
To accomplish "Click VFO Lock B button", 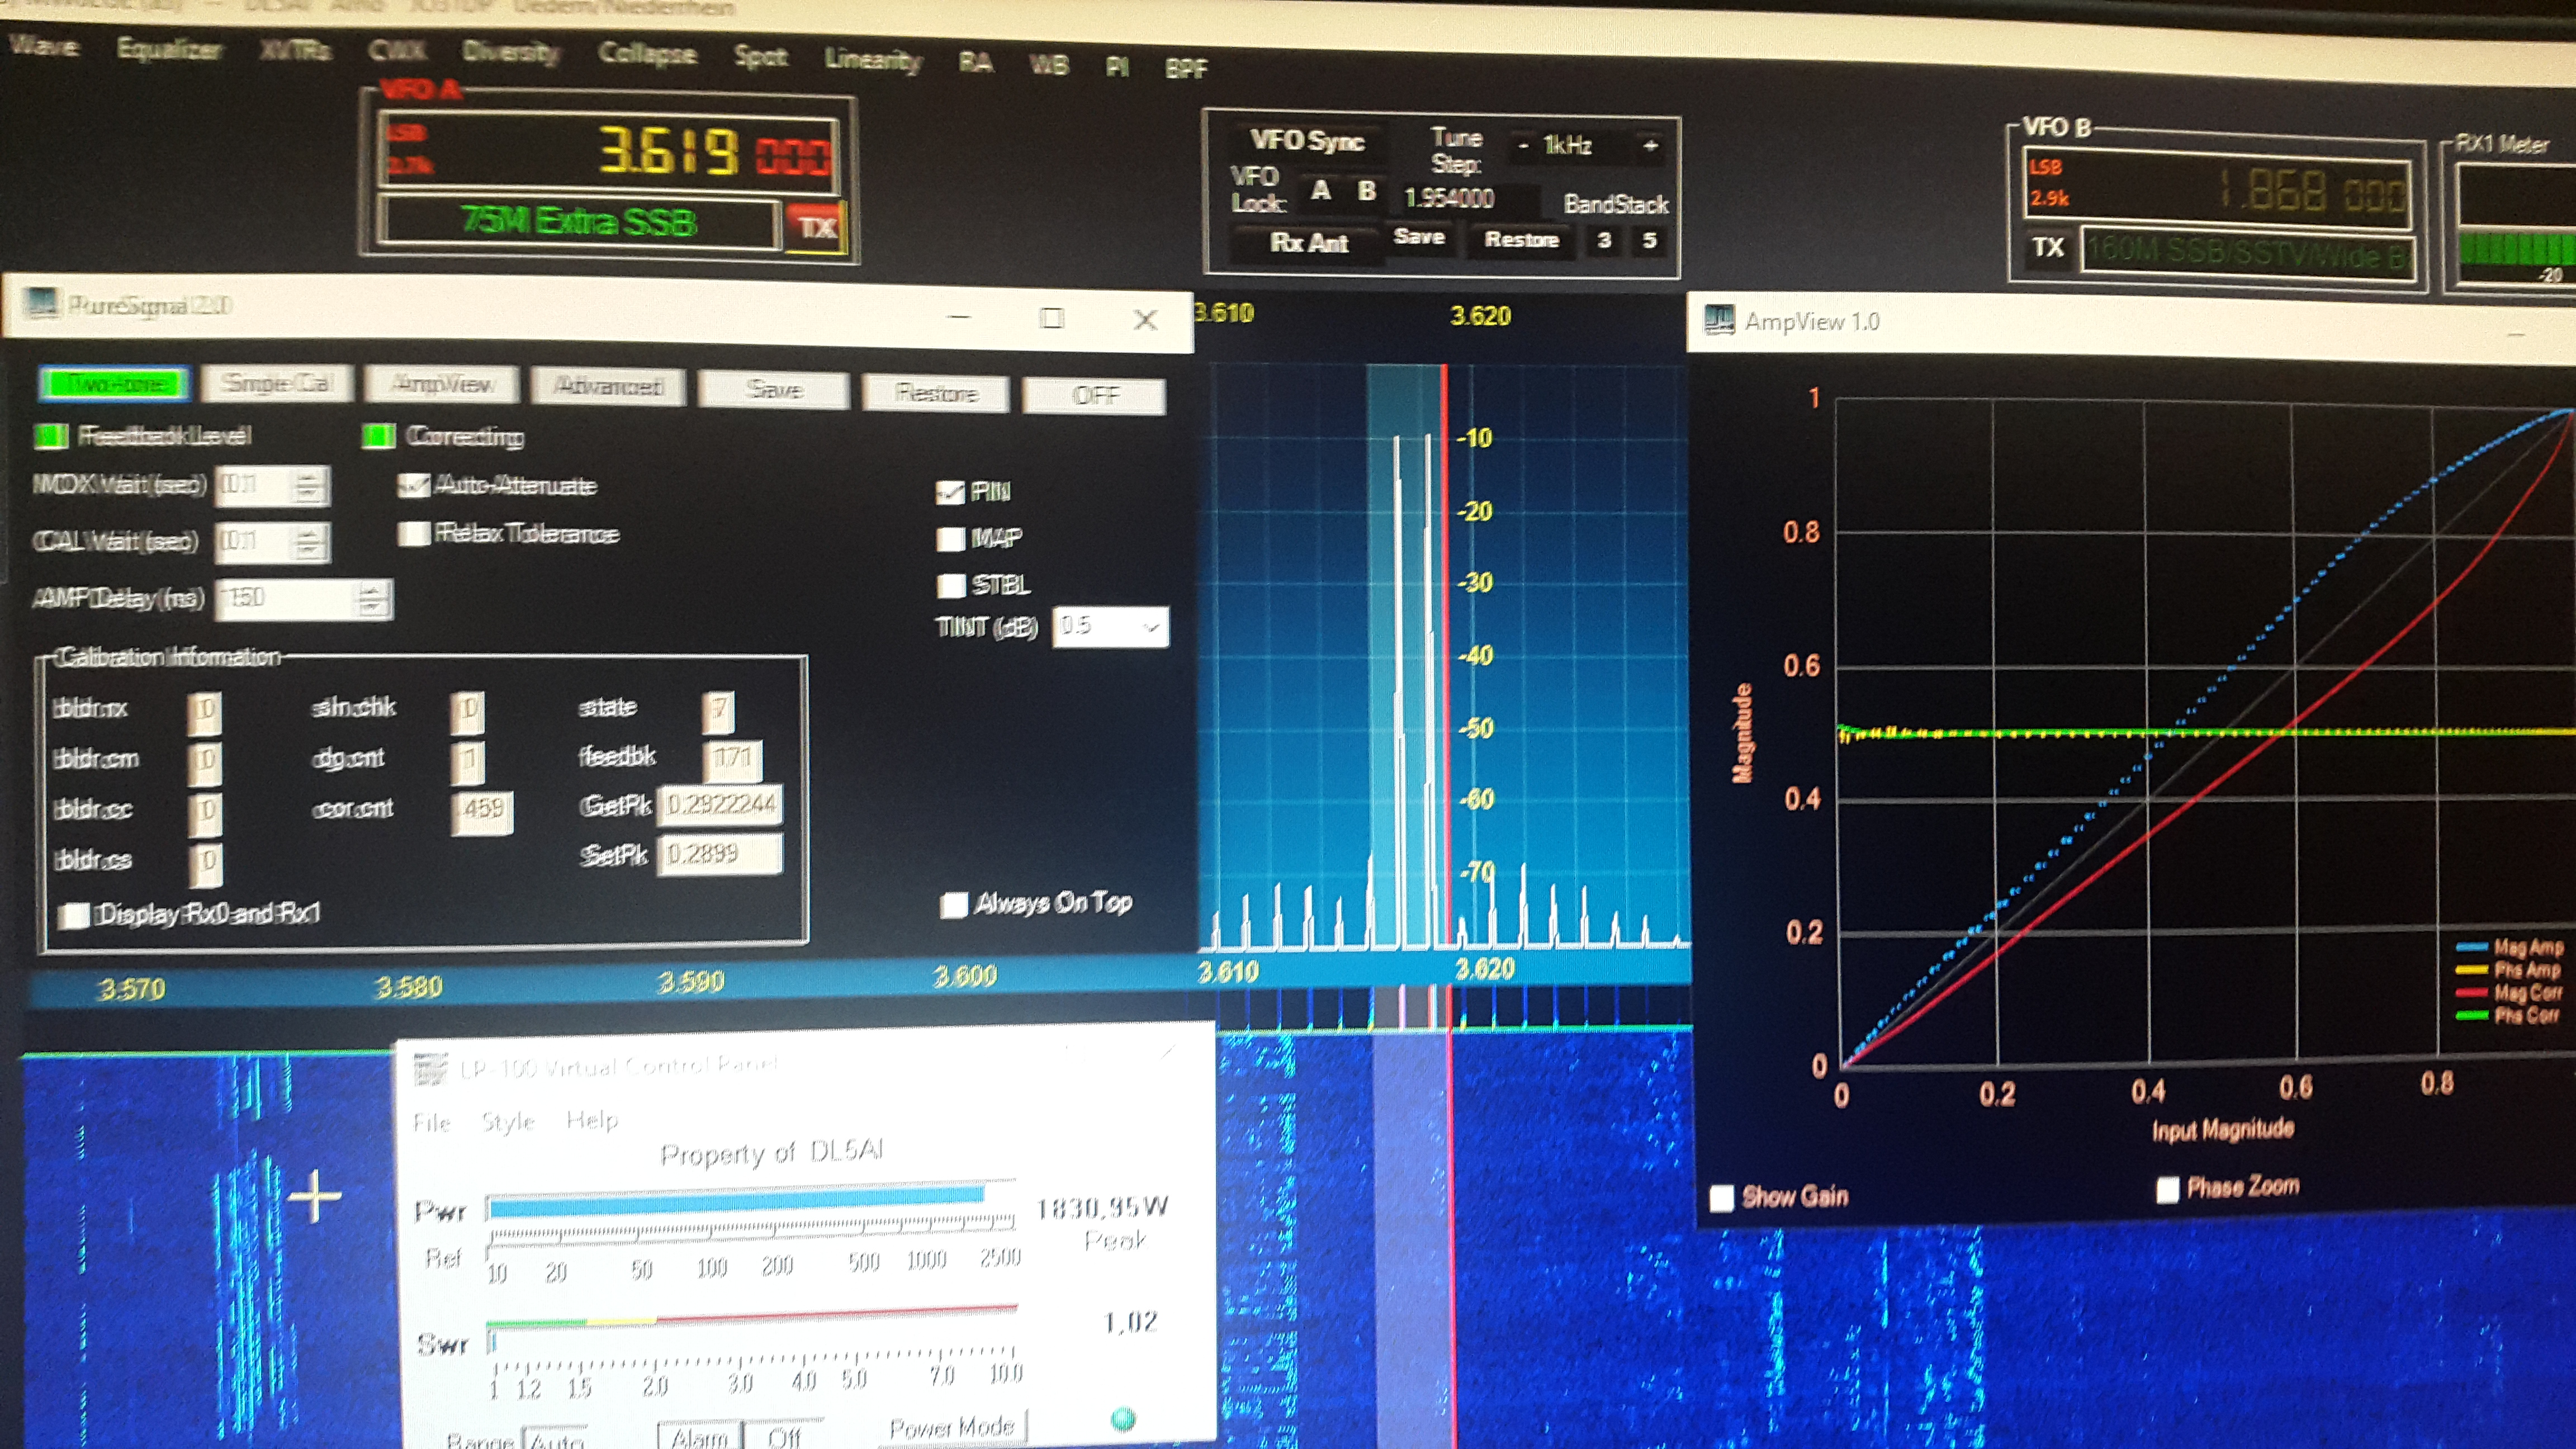I will [1367, 191].
